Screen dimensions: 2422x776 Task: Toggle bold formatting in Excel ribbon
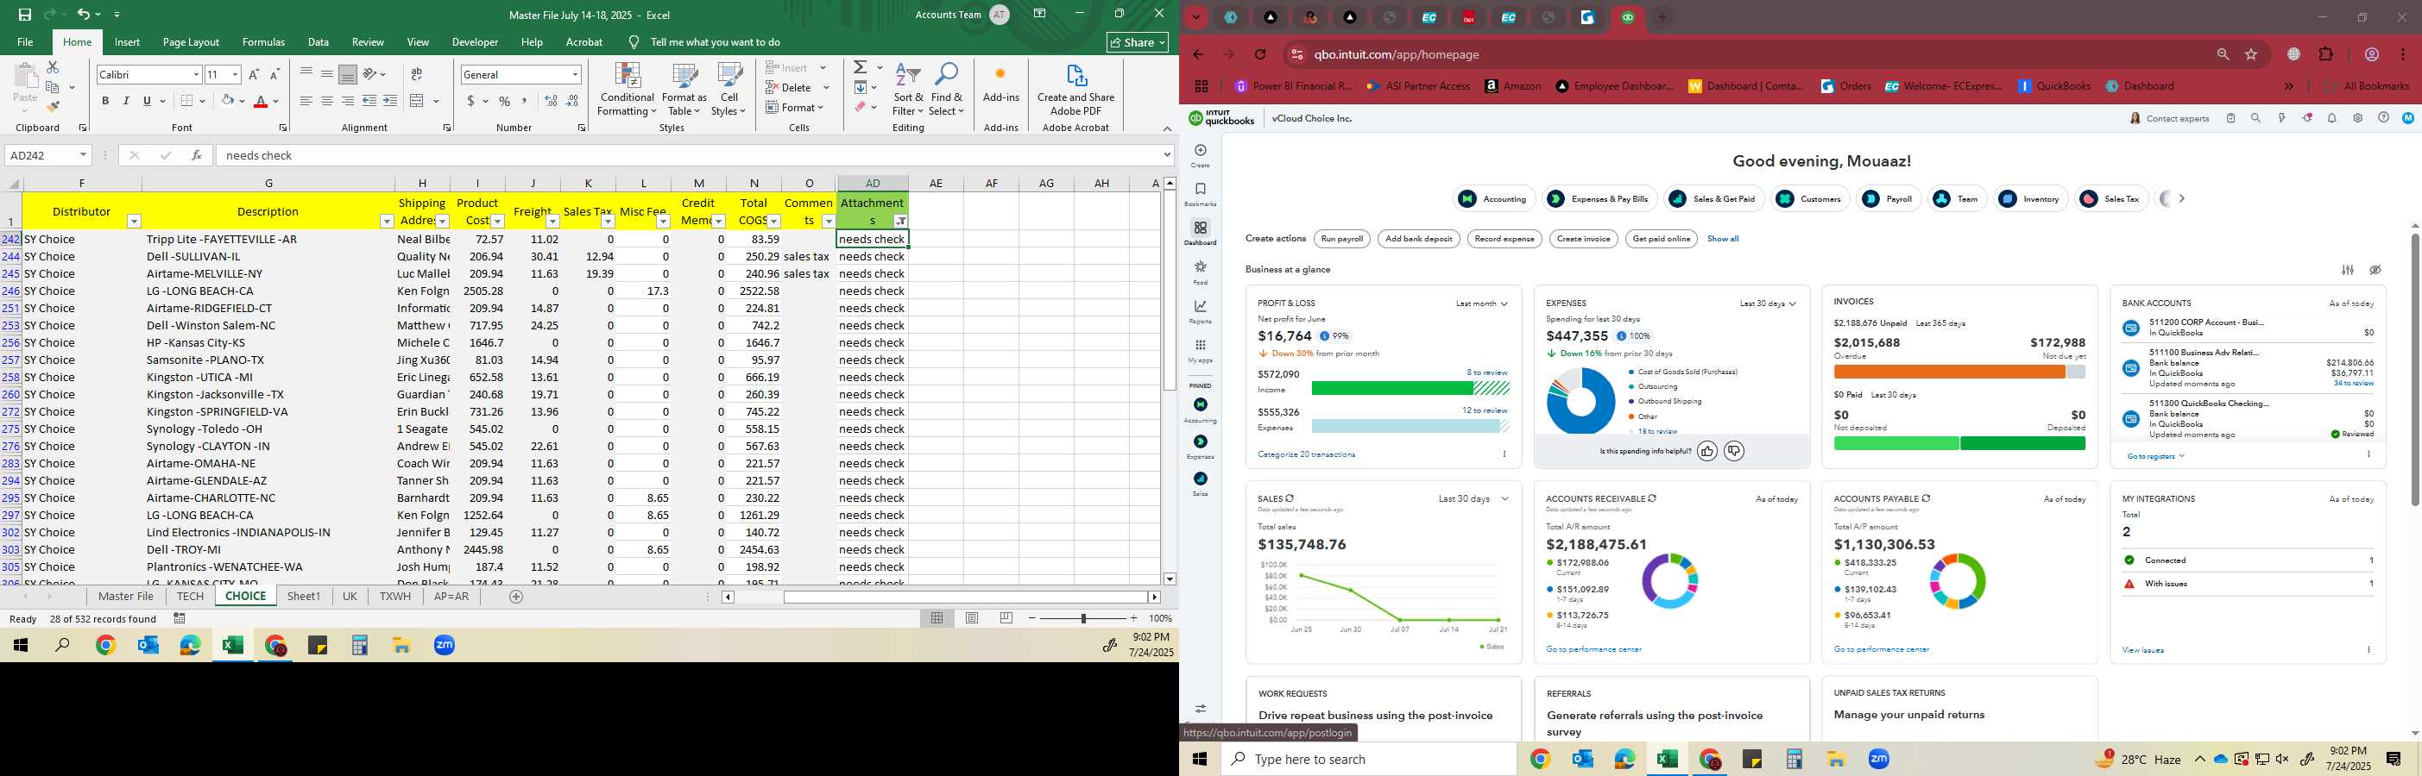point(105,101)
